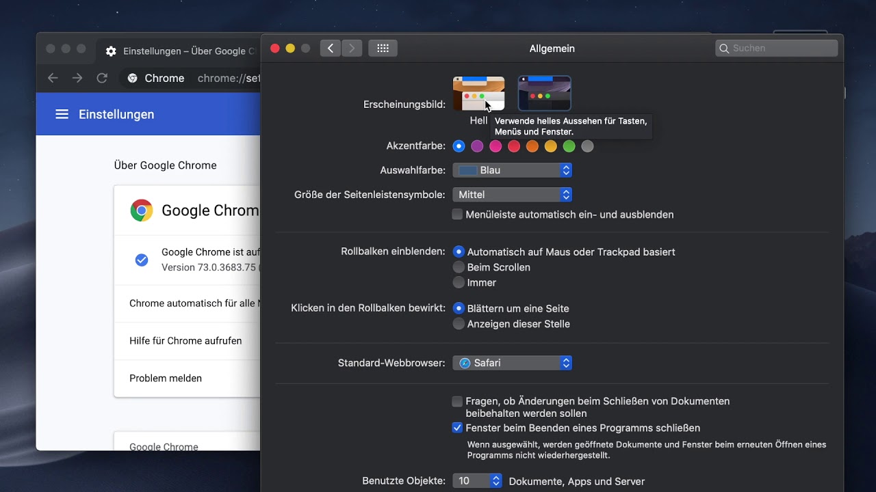Image resolution: width=876 pixels, height=492 pixels.
Task: Enable Fragen, ob Änderungen beibehalten werden
Action: [457, 401]
